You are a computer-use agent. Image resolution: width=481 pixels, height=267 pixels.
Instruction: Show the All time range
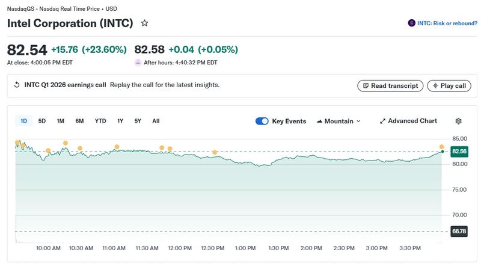156,121
